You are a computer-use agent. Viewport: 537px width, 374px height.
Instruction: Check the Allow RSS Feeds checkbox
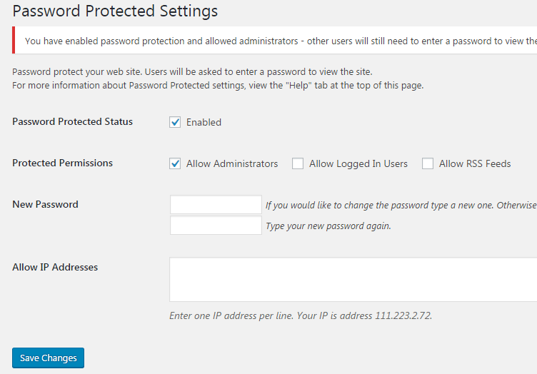pos(428,163)
